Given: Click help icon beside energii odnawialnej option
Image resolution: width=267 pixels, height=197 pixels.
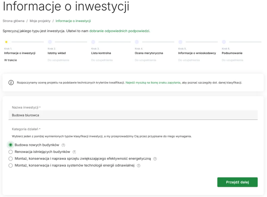Looking at the screenshot, I should pyautogui.click(x=139, y=166).
